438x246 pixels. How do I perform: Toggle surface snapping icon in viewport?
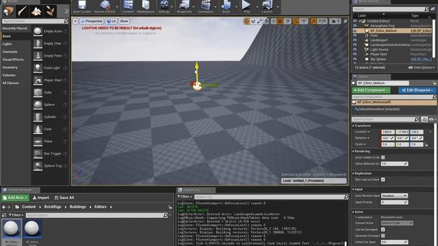pos(274,21)
